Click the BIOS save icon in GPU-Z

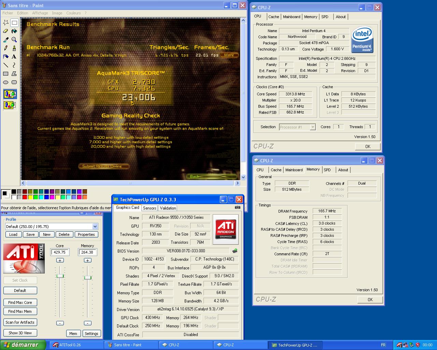pyautogui.click(x=235, y=251)
